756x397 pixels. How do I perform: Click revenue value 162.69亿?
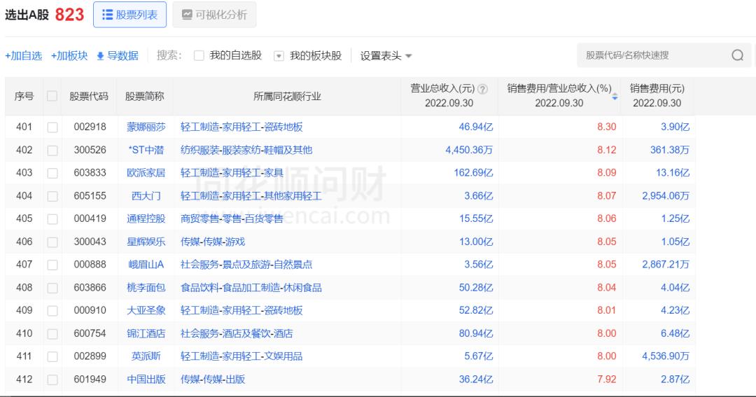click(473, 173)
